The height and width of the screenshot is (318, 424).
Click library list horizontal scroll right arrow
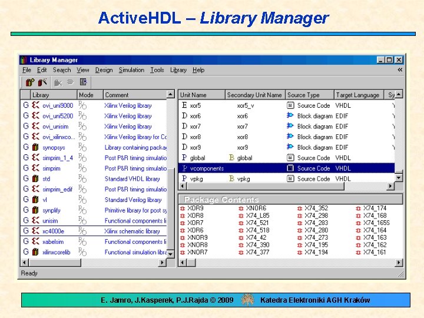click(163, 262)
